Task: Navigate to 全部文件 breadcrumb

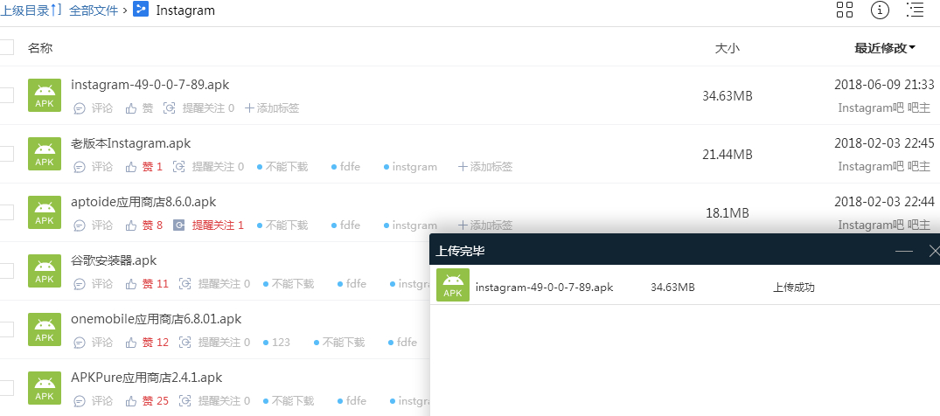Action: pyautogui.click(x=94, y=10)
